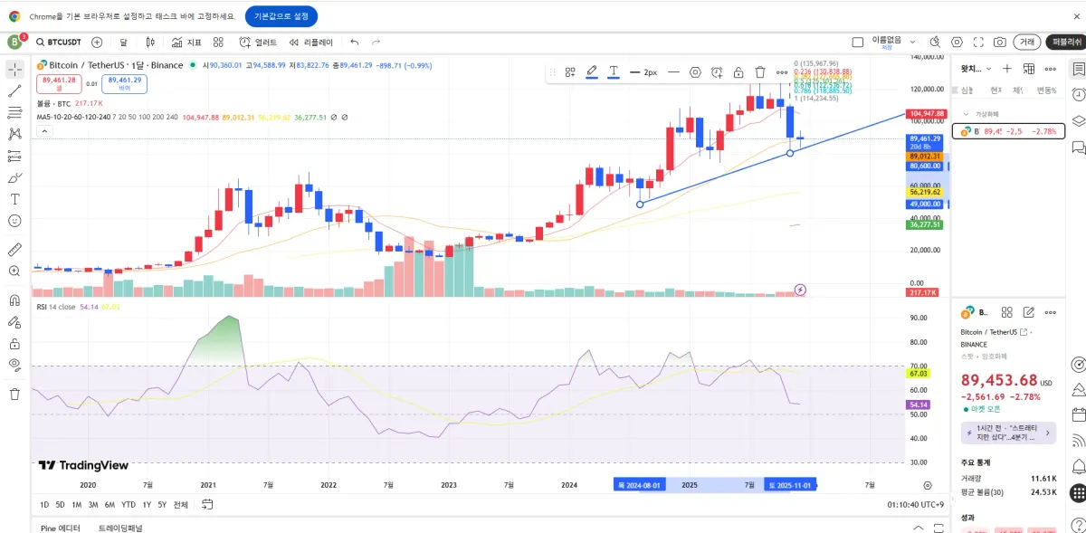
Task: Select the ruler measure tool
Action: click(x=14, y=249)
